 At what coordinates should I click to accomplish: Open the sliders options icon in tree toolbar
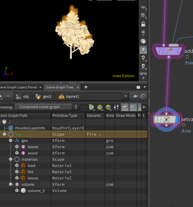(116, 107)
